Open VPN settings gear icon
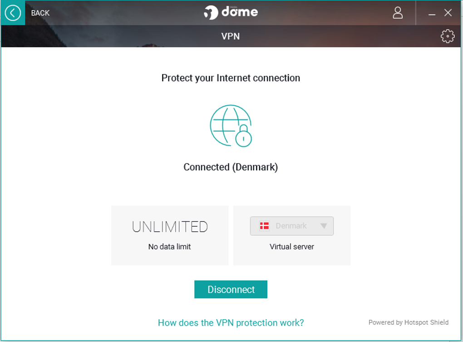 coord(448,36)
